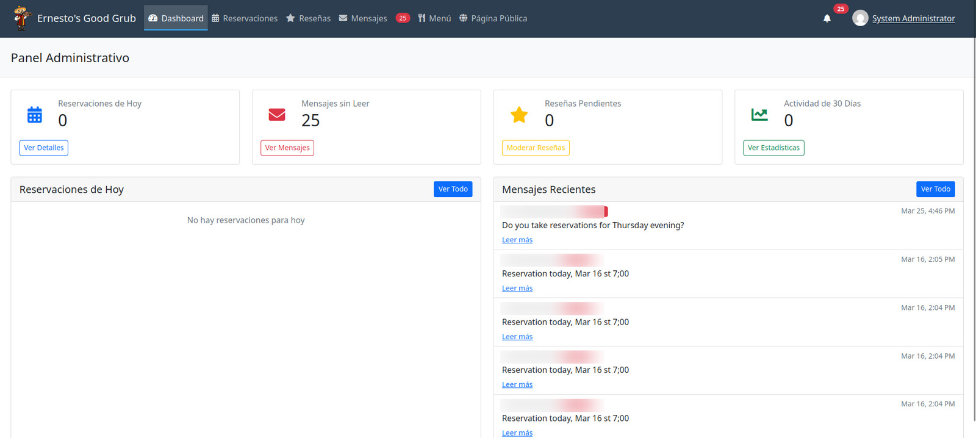Click the 'Mar 16, 2:05 PM' timestamp
Viewport: 976px width, 438px height.
pyautogui.click(x=928, y=259)
